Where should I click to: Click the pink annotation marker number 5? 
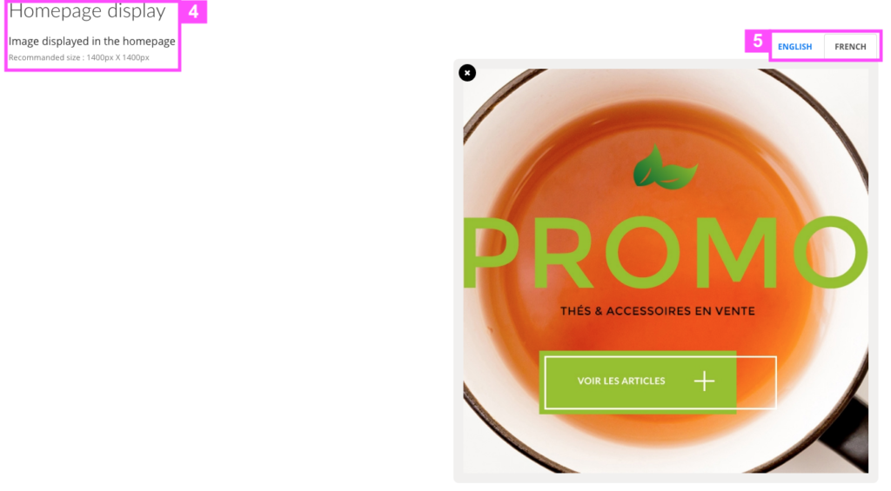tap(757, 42)
